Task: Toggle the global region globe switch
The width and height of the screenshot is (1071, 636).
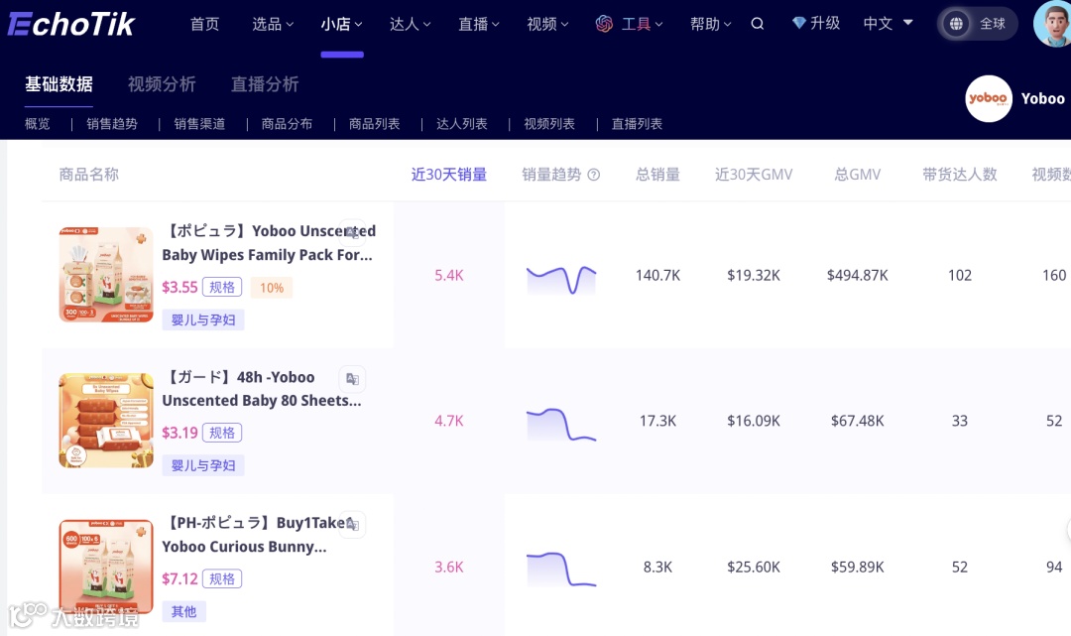Action: (x=956, y=24)
